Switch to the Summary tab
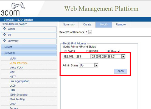Viewport: 151px width, 109px height. coord(69,25)
